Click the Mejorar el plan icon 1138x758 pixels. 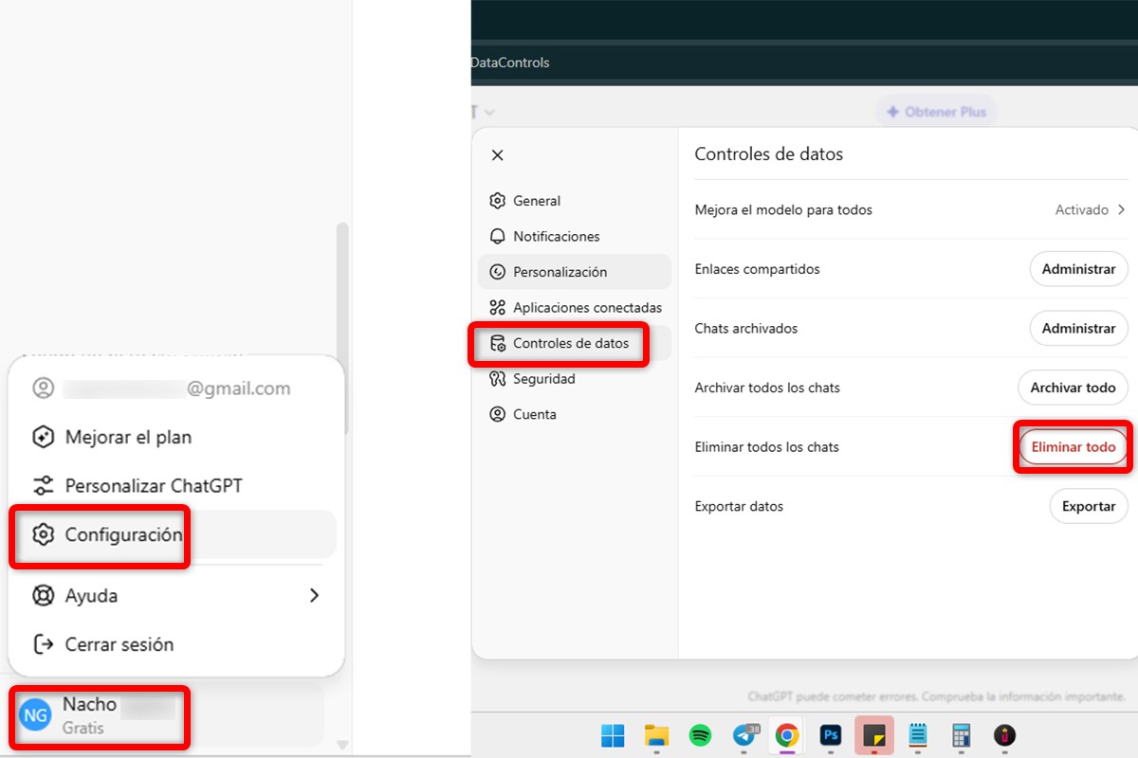coord(43,438)
